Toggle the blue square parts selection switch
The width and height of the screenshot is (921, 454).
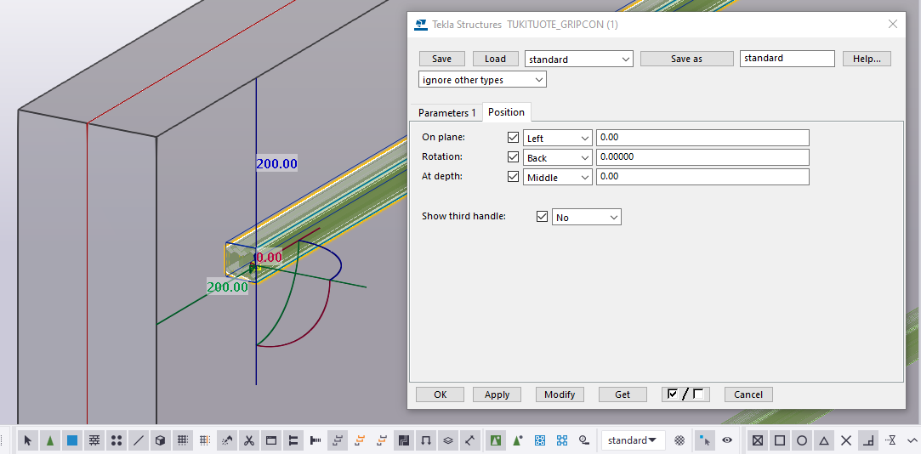click(72, 440)
